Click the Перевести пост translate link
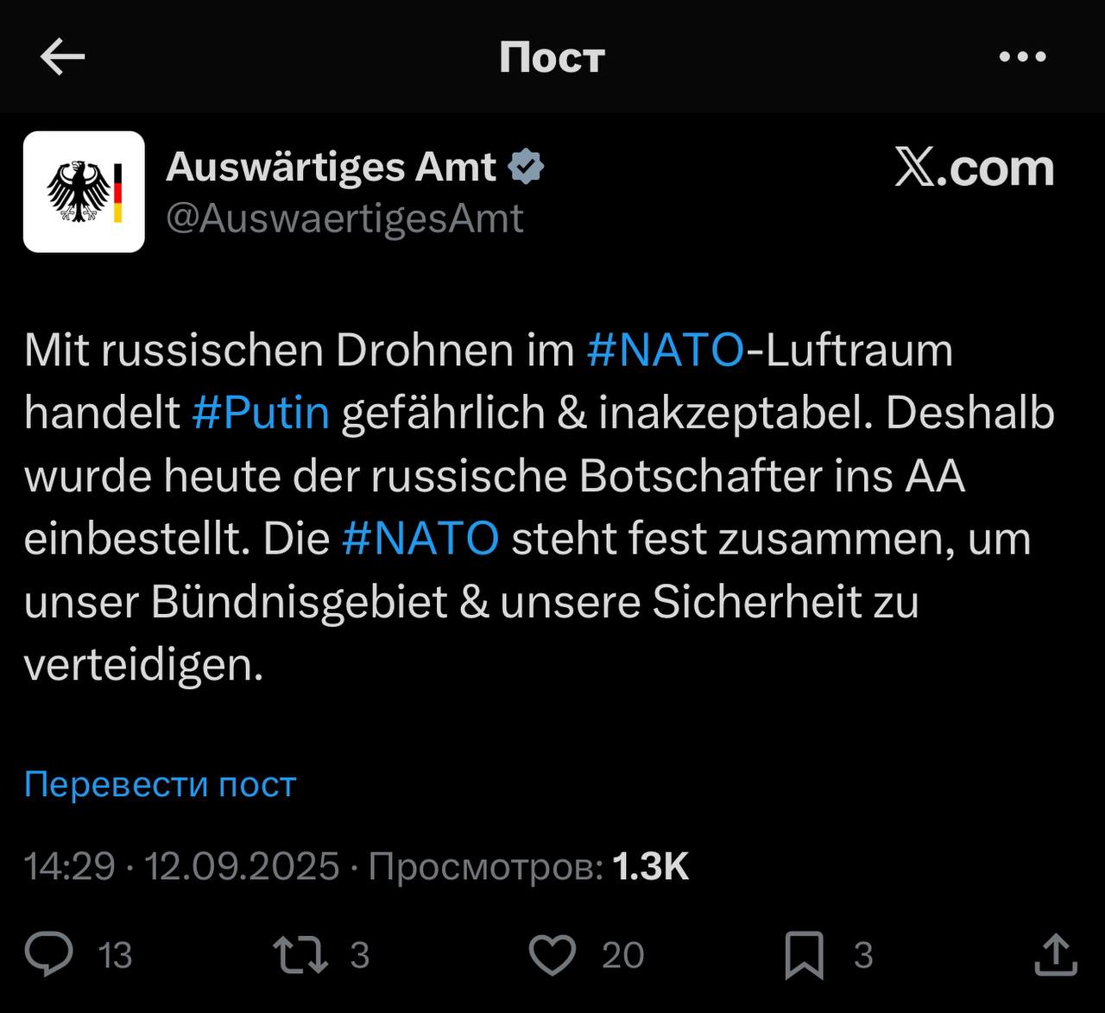Image resolution: width=1105 pixels, height=1013 pixels. (x=161, y=784)
